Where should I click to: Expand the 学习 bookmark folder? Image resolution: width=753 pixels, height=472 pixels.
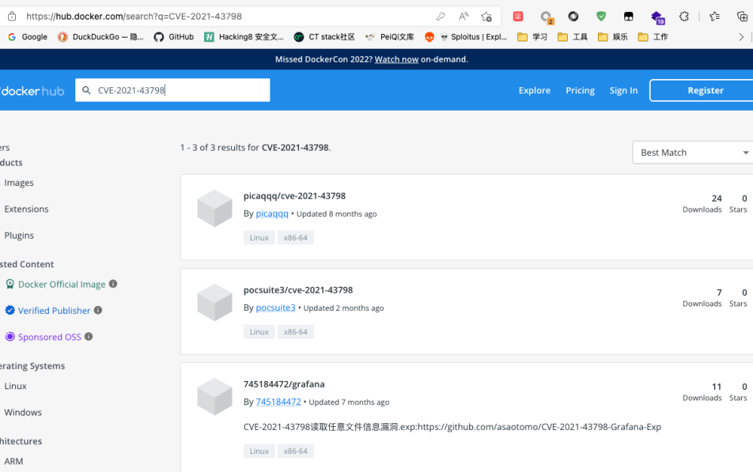click(x=532, y=37)
